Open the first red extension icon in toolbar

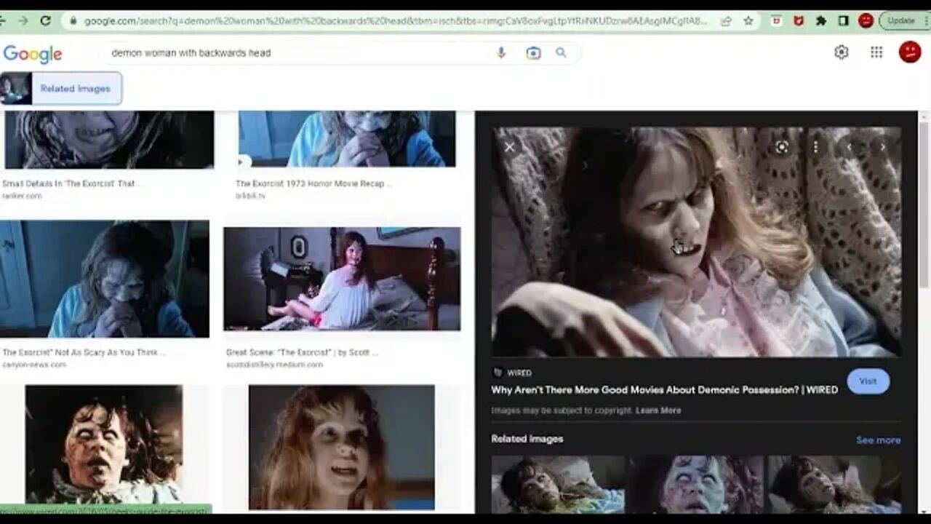tap(776, 21)
